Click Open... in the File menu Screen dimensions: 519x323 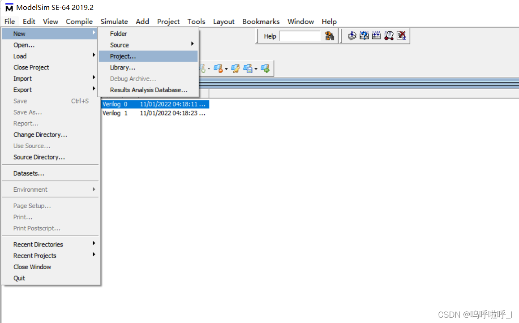coord(50,45)
